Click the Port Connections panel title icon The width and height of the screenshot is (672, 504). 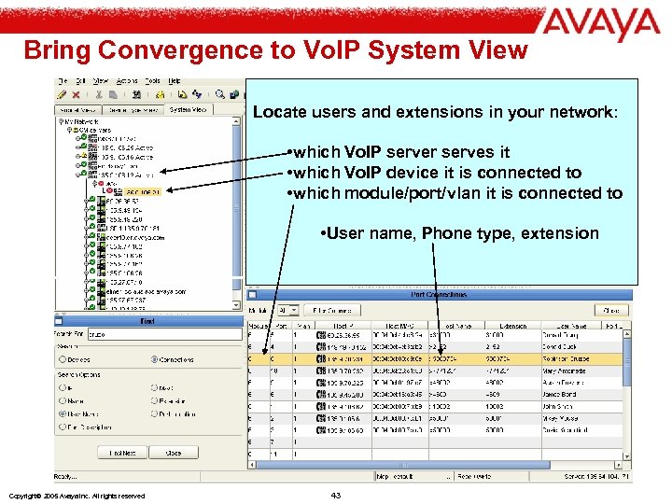pyautogui.click(x=252, y=294)
